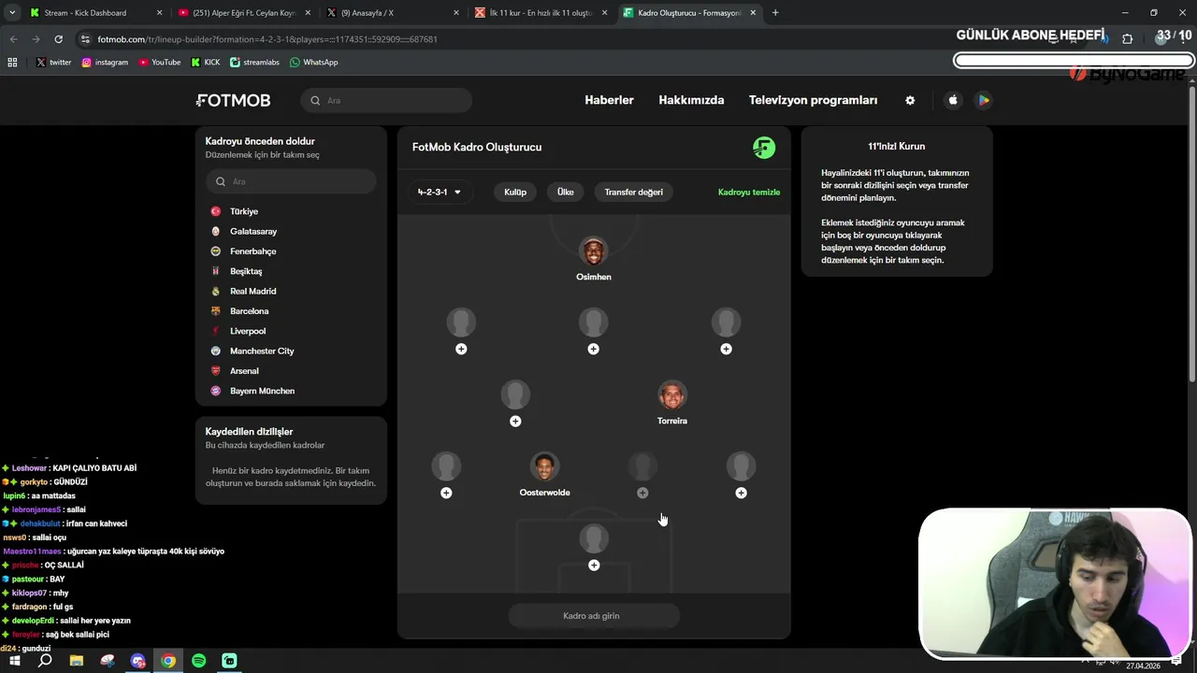Go back to the previous page

(13, 39)
